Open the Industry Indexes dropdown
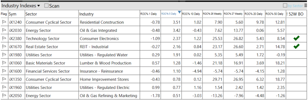 (21, 6)
